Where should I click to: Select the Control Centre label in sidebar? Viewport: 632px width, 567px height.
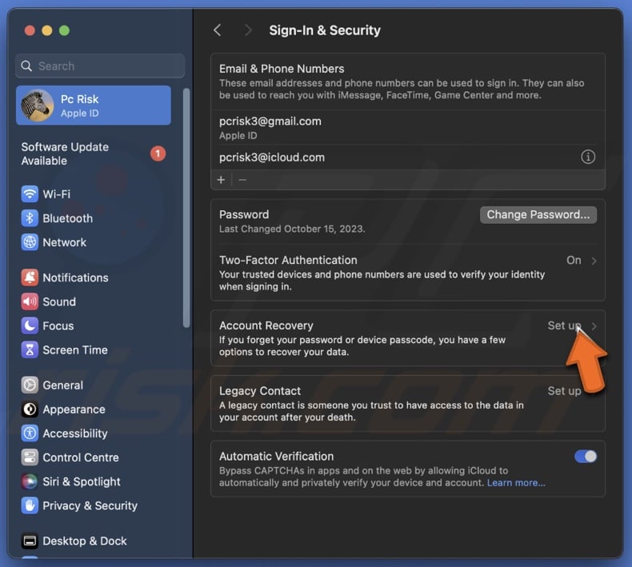[81, 457]
